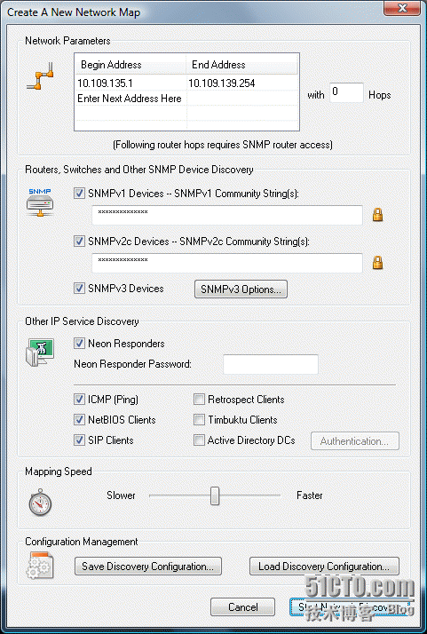This screenshot has height=634, width=427.
Task: Enable Timbuktu Clients checkbox
Action: click(199, 420)
